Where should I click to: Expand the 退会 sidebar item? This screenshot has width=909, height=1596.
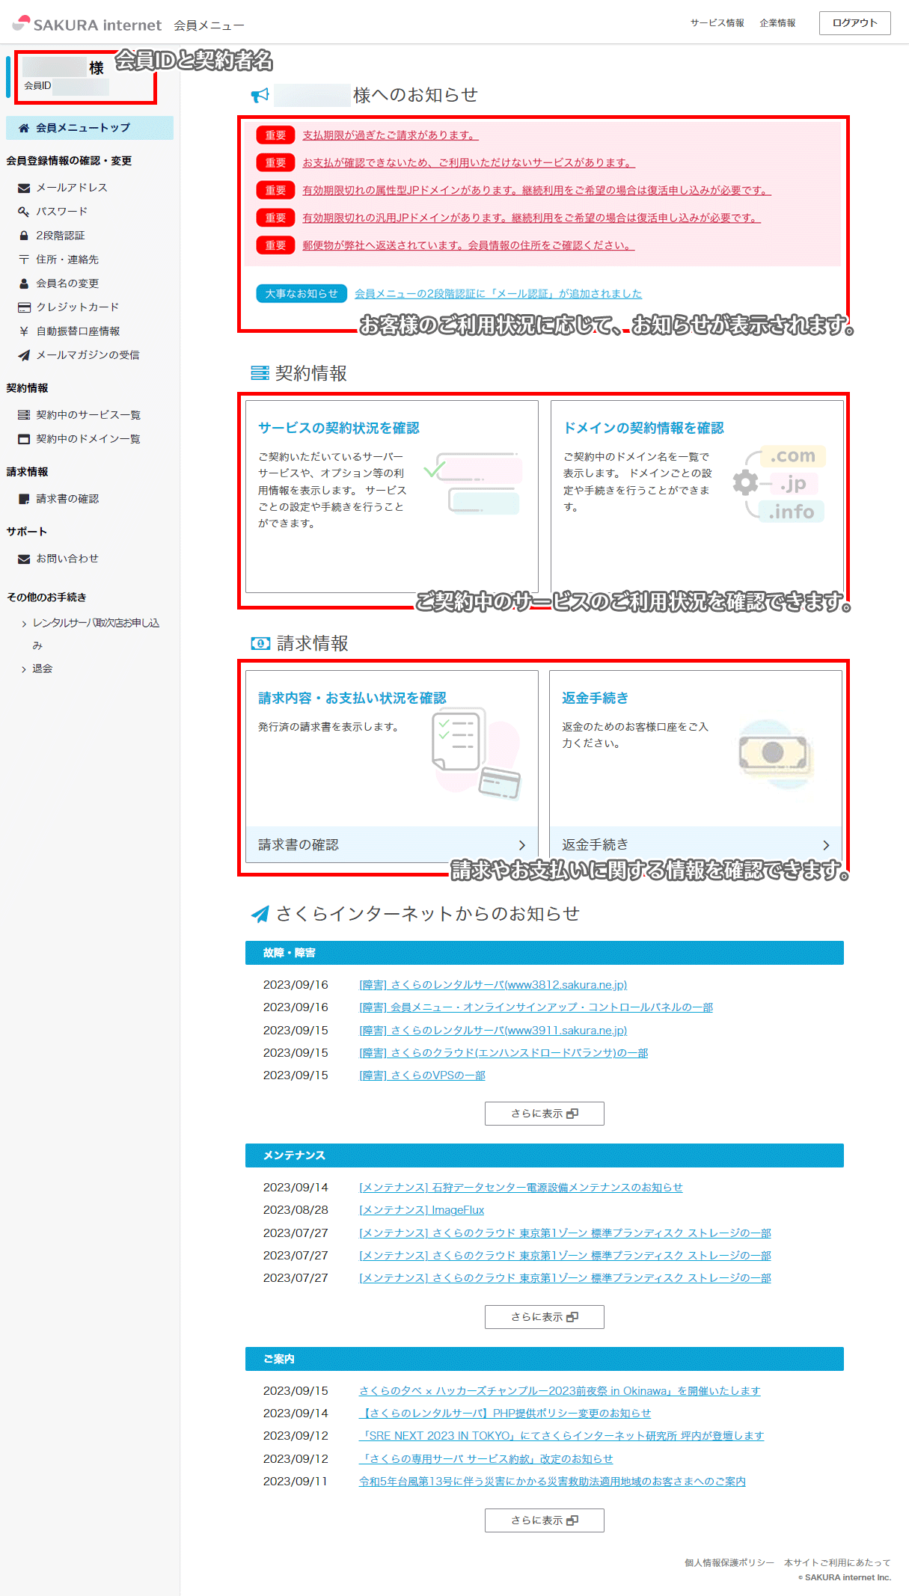coord(43,669)
